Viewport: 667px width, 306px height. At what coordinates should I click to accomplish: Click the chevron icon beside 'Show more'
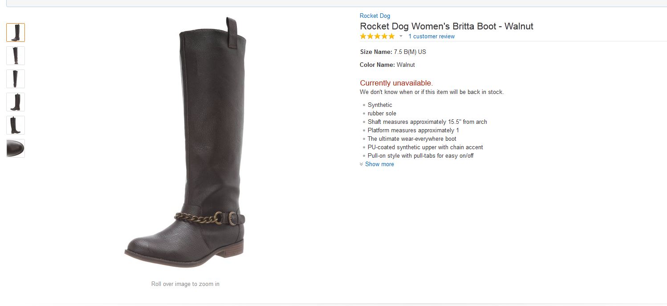(362, 164)
